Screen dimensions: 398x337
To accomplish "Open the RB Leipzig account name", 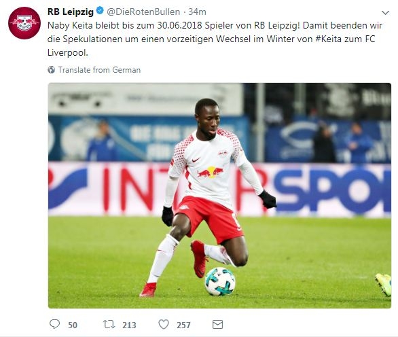I will click(x=71, y=12).
